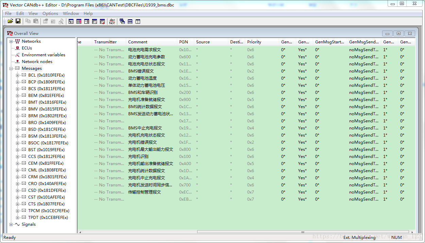Sort by the Priority column header
The height and width of the screenshot is (243, 425).
tap(262, 42)
